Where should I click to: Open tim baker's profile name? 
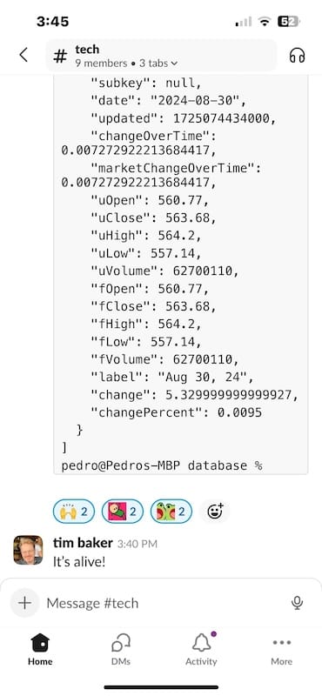point(83,543)
